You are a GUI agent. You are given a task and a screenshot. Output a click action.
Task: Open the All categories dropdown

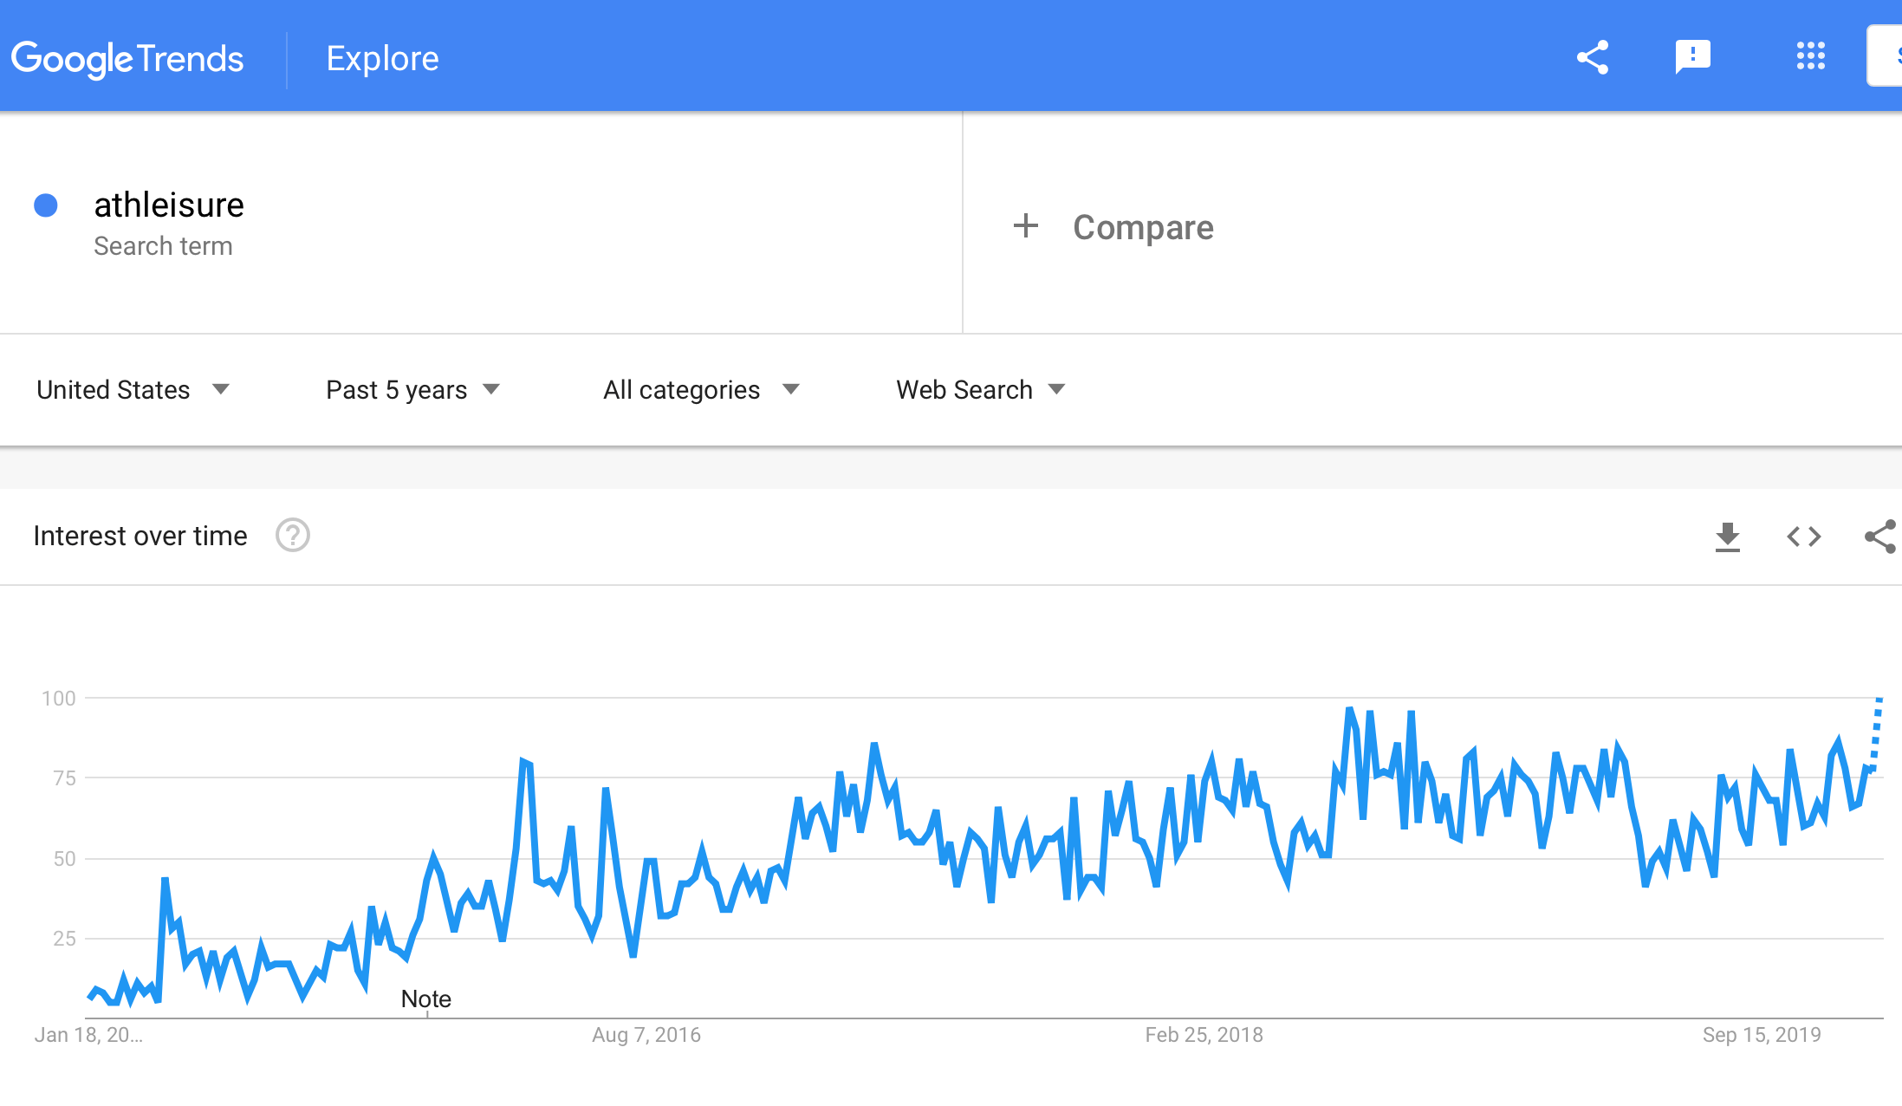701,390
